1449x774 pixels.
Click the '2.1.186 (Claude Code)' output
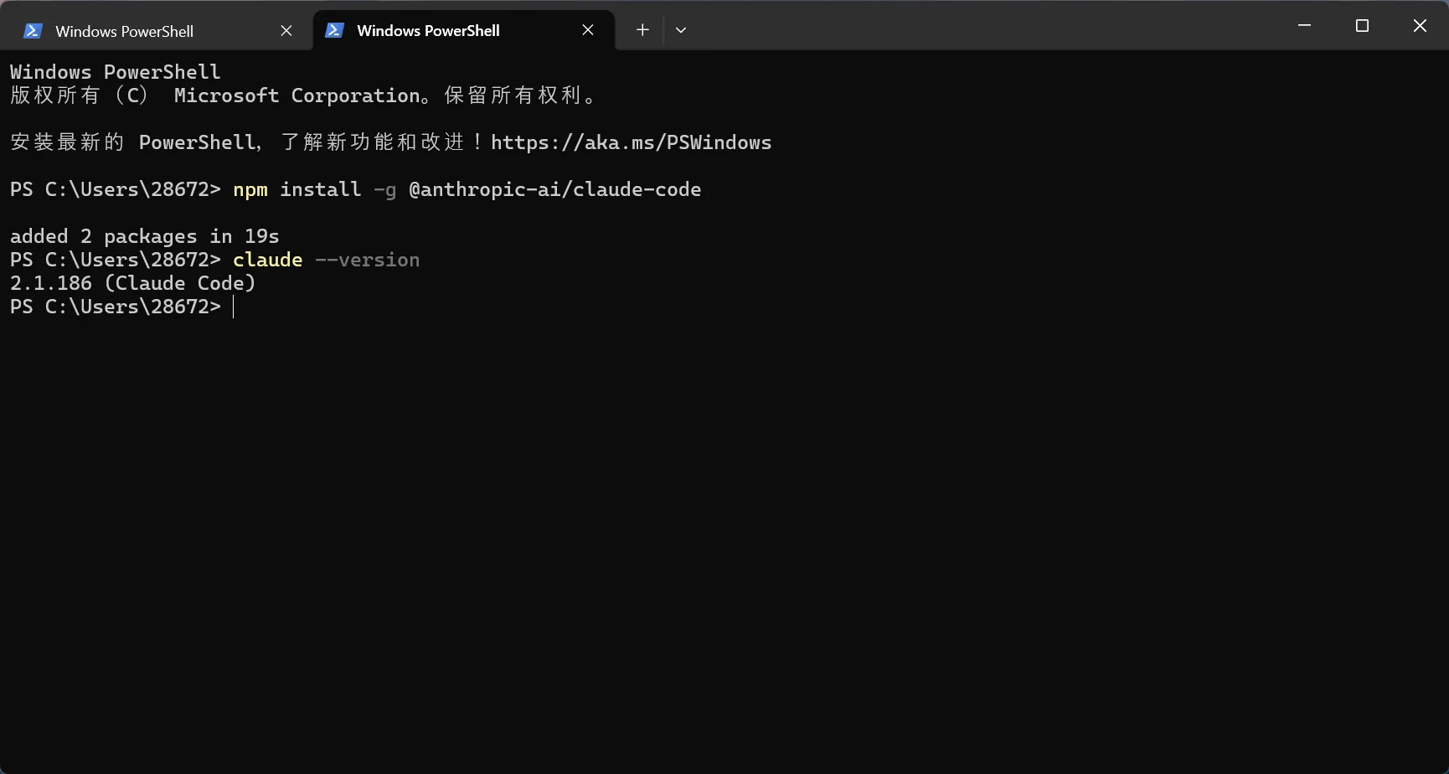[x=133, y=283]
